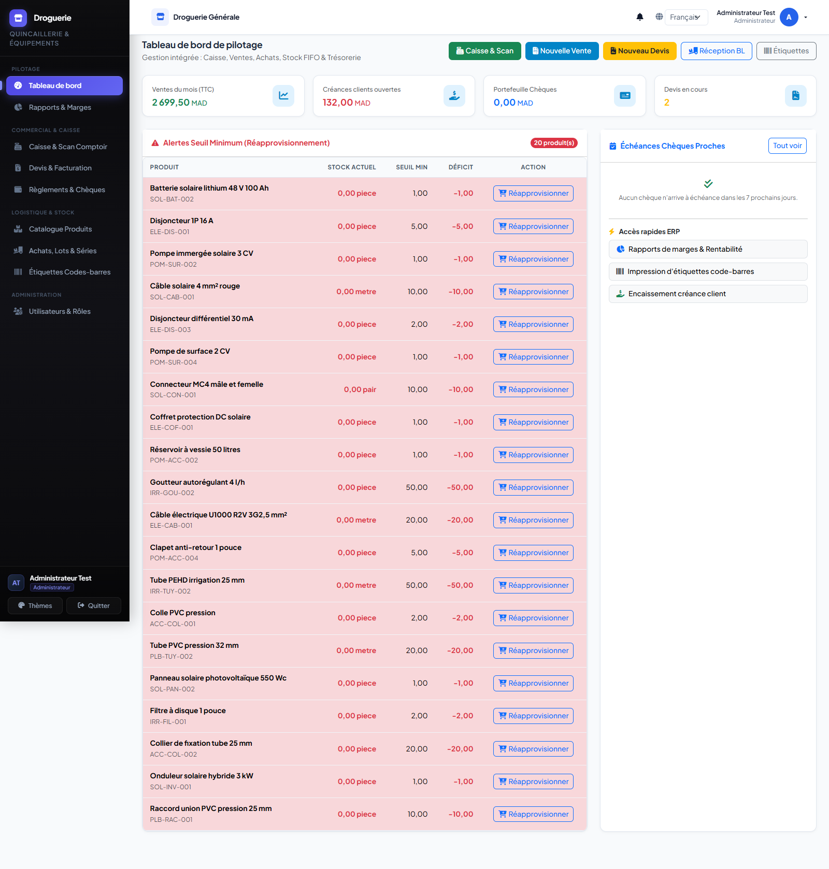Click the Règlements & Chèques icon in sidebar
Image resolution: width=829 pixels, height=869 pixels.
(x=18, y=190)
